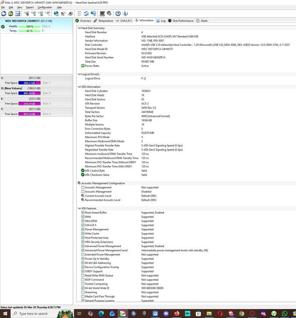This screenshot has width=296, height=318.
Task: Click the Current Acoustic Level speaker icon
Action: coord(82,196)
